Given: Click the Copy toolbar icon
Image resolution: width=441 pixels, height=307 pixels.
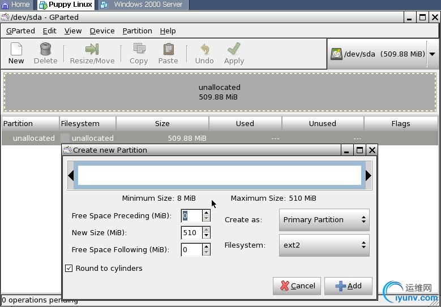Looking at the screenshot, I should coord(139,49).
